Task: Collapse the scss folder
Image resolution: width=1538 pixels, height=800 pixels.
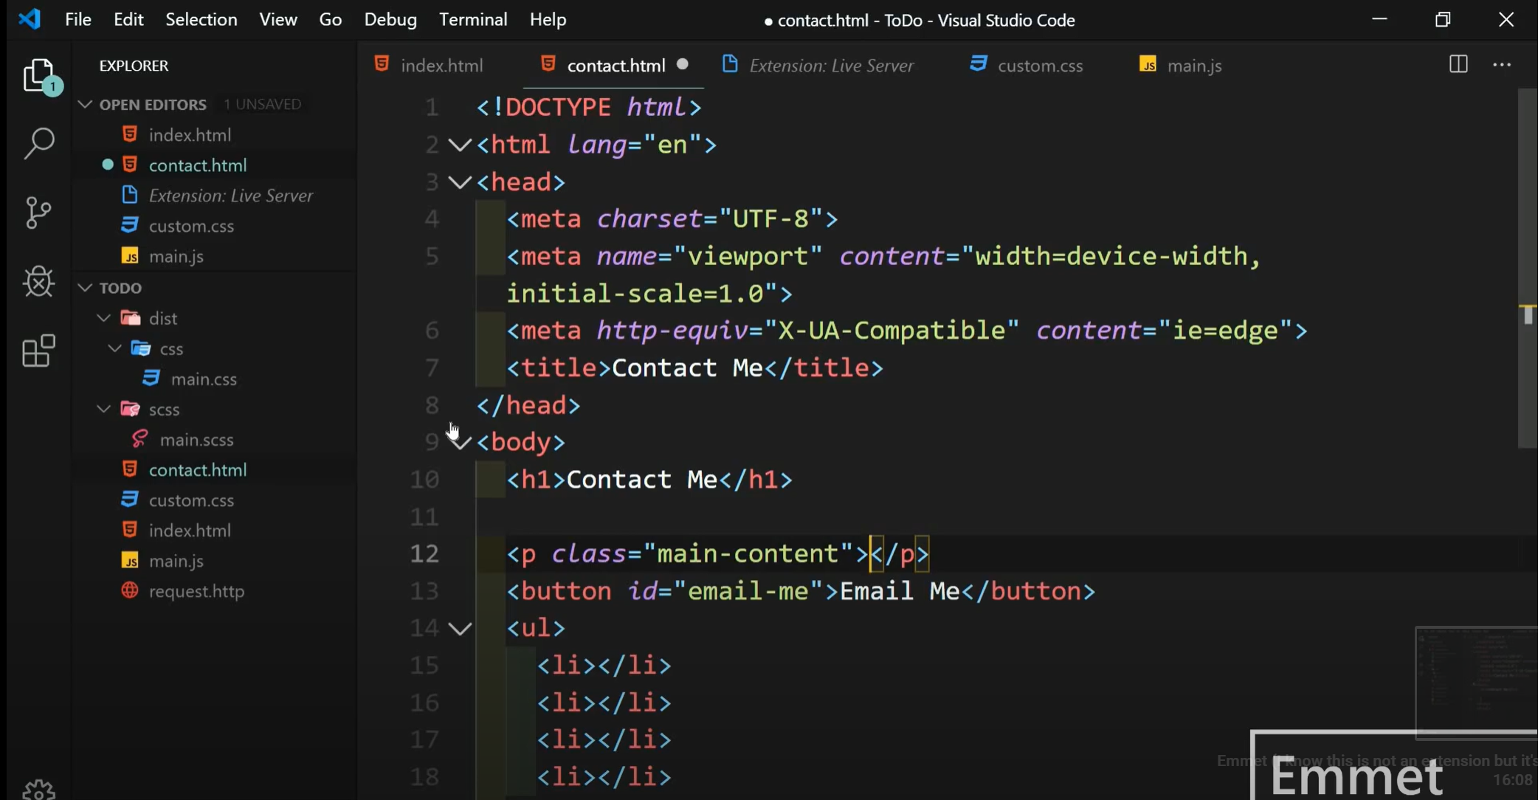Action: tap(104, 409)
